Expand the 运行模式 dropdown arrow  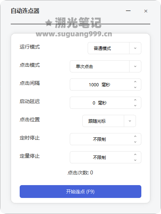pyautogui.click(x=135, y=48)
